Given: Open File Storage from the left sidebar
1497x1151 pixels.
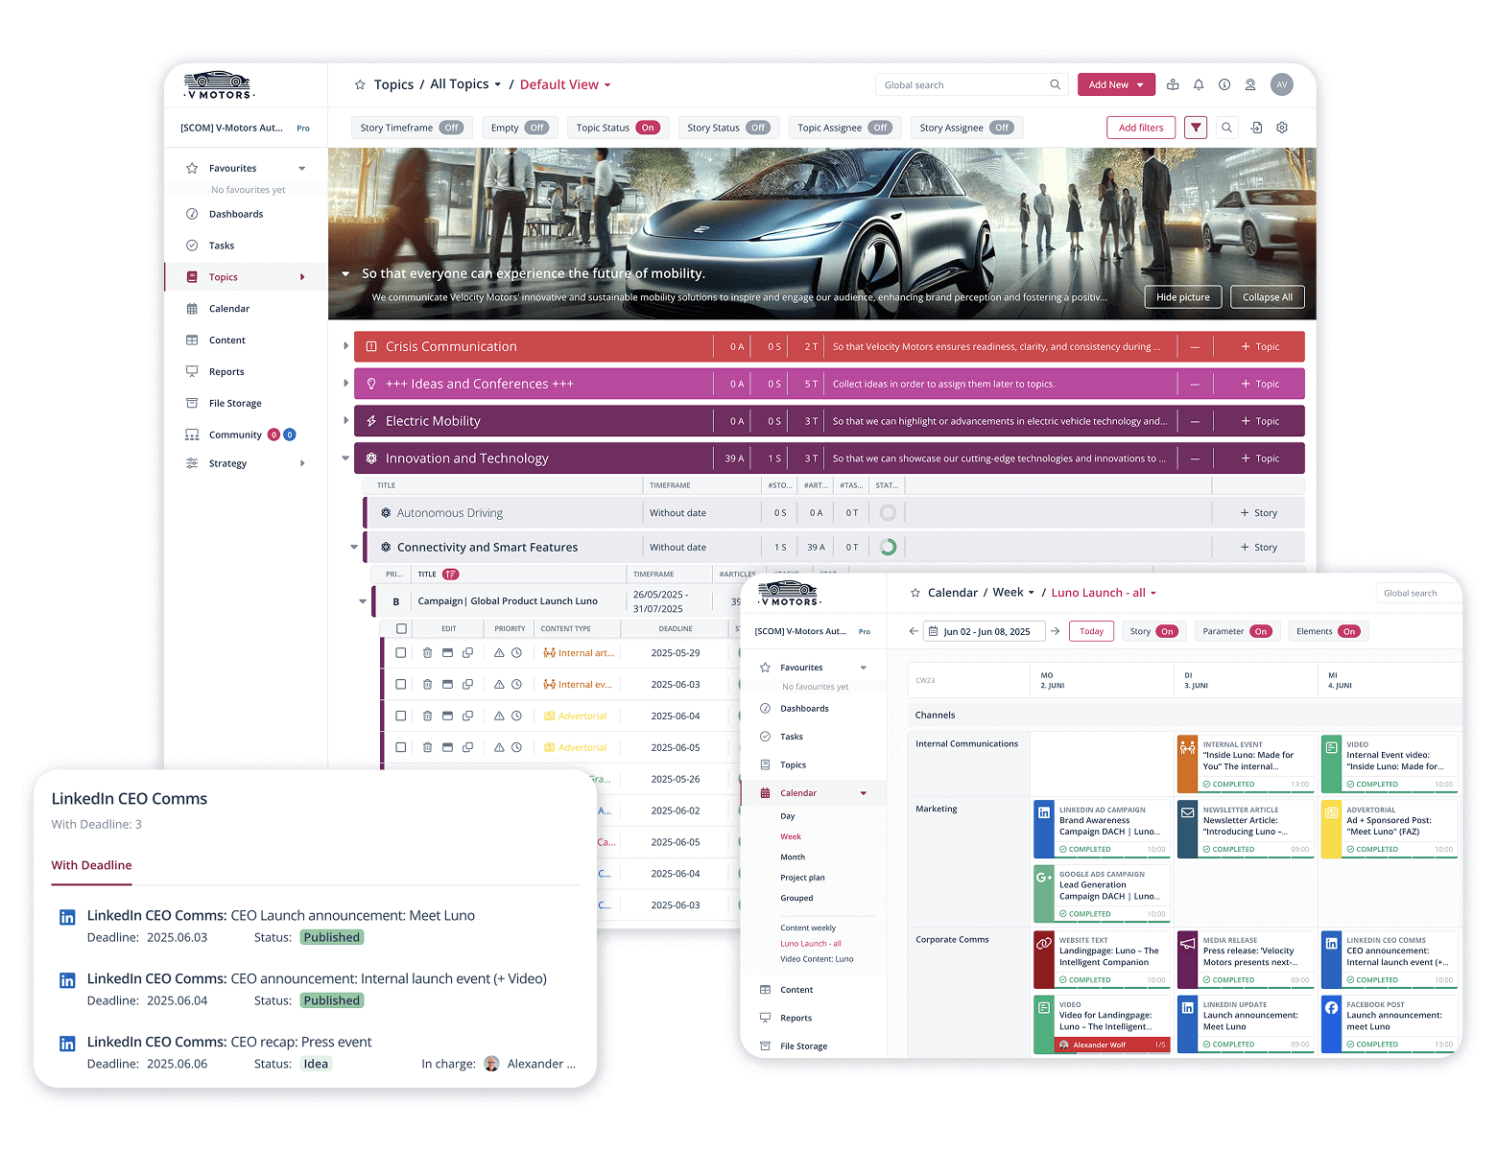Looking at the screenshot, I should (x=233, y=403).
